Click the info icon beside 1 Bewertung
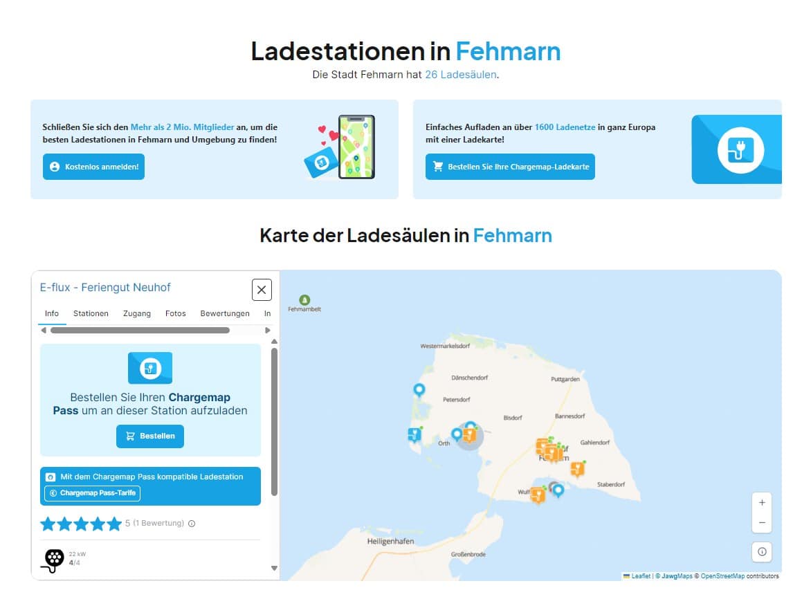Image resolution: width=811 pixels, height=599 pixels. [x=192, y=524]
